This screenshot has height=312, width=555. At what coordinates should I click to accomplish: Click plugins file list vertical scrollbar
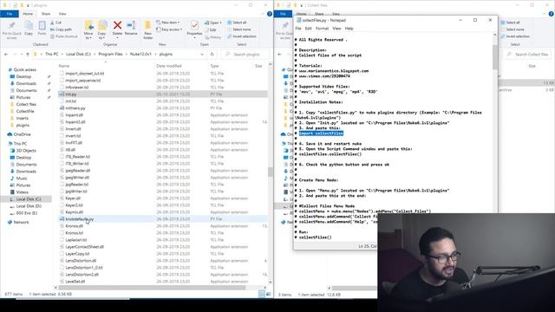click(x=271, y=172)
